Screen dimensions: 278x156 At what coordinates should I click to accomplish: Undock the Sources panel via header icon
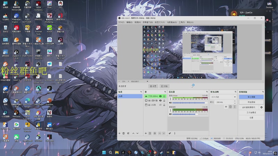pos(165,92)
